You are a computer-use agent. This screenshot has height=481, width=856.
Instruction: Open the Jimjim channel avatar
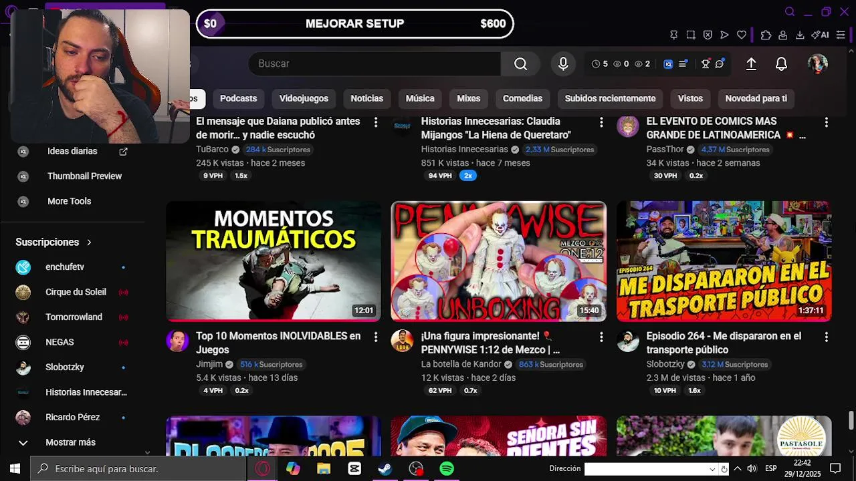pos(177,341)
